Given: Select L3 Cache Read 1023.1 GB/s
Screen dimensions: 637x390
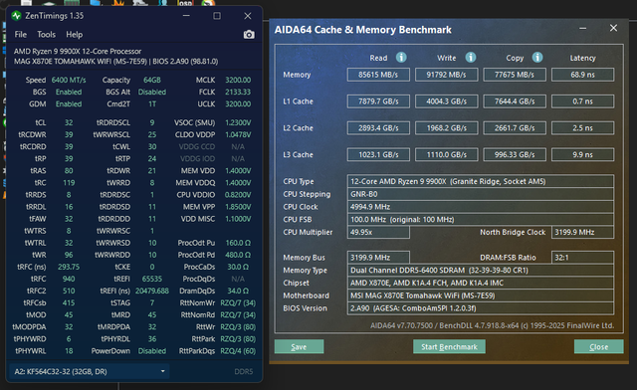Looking at the screenshot, I should click(378, 155).
